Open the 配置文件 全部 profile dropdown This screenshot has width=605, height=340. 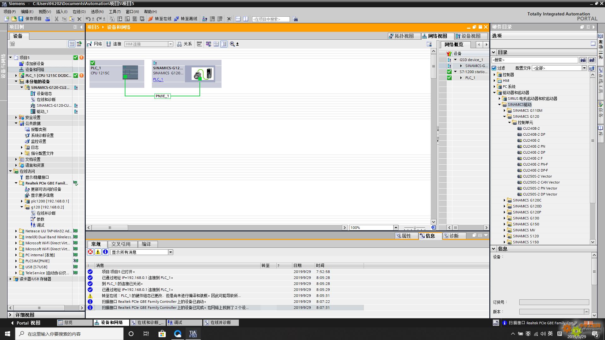tap(584, 68)
